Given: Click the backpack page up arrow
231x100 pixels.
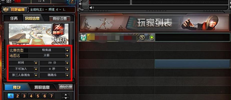Looking at the screenshot, I should point(66,95).
